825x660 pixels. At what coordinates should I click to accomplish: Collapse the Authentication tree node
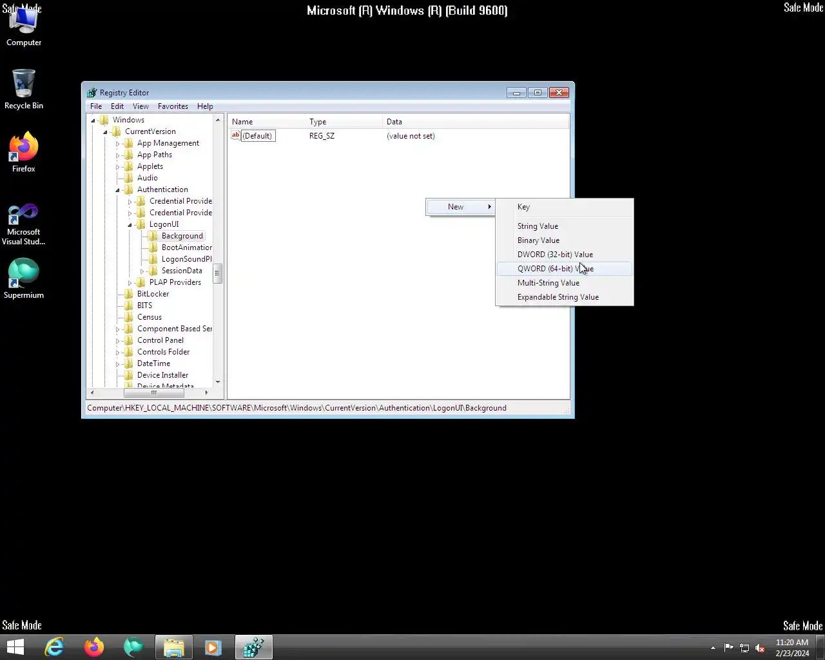(117, 190)
